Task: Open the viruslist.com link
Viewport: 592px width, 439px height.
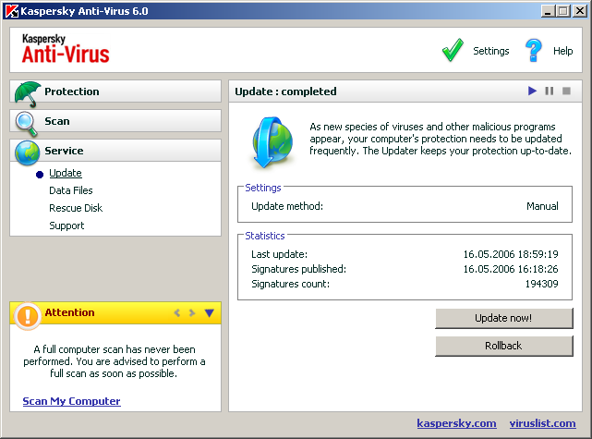Action: click(542, 423)
